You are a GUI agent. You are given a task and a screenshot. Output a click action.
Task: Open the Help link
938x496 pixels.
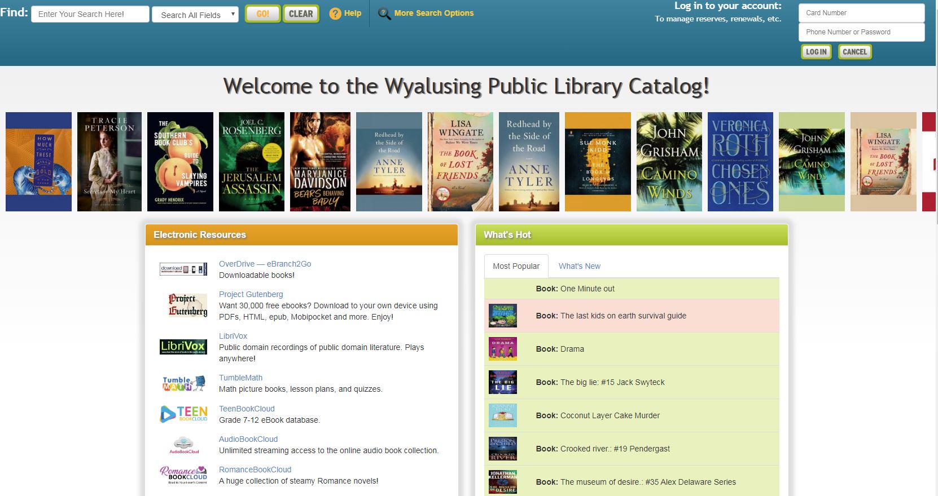pyautogui.click(x=353, y=13)
